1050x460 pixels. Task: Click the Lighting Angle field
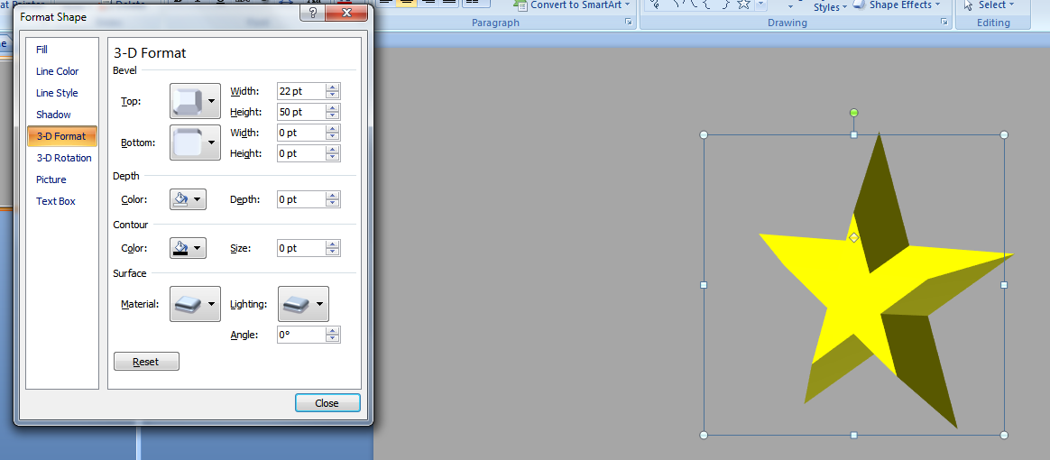[301, 334]
